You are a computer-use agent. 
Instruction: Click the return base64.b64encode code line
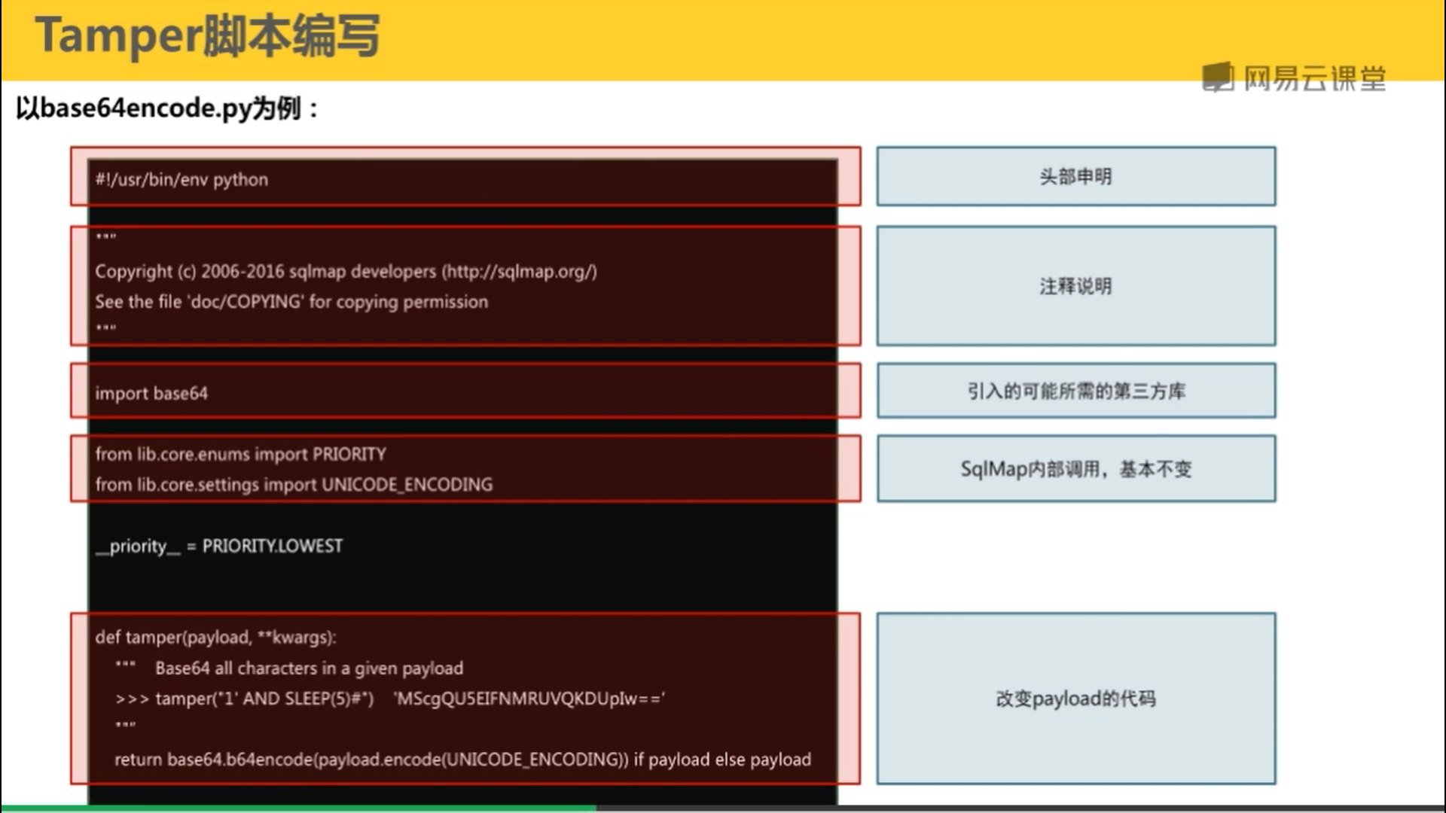coord(462,760)
